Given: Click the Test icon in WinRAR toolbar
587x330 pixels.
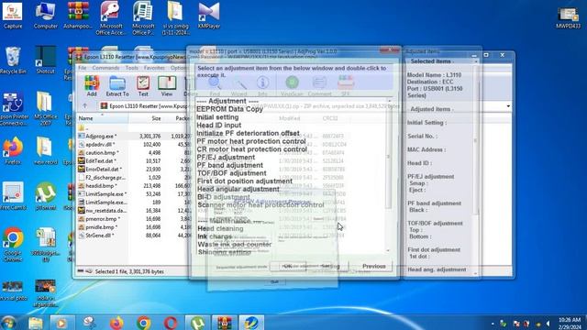Looking at the screenshot, I should (143, 86).
